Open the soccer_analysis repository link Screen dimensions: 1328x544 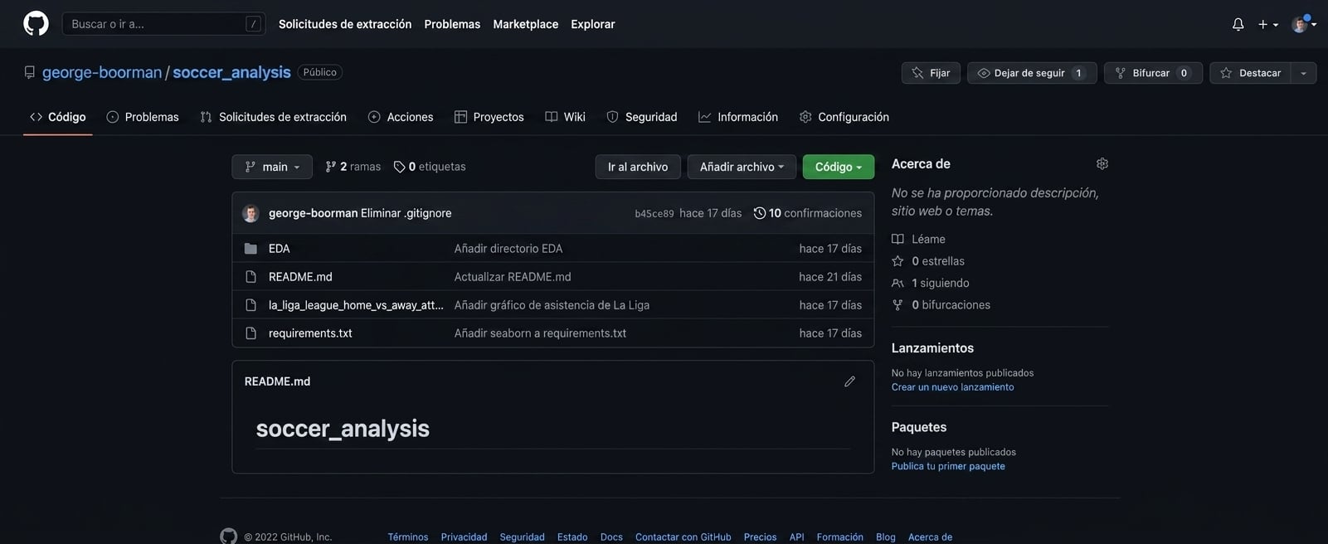coord(231,72)
